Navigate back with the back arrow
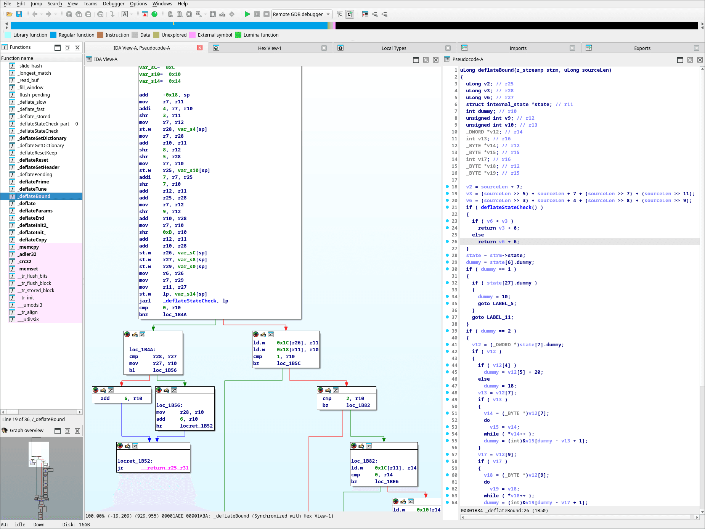This screenshot has width=705, height=529. tap(34, 14)
